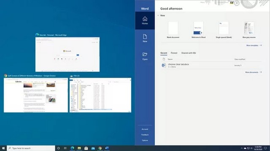The width and height of the screenshot is (270, 151).
Task: Open chrome clear tab.docx from recent list
Action: (211, 65)
